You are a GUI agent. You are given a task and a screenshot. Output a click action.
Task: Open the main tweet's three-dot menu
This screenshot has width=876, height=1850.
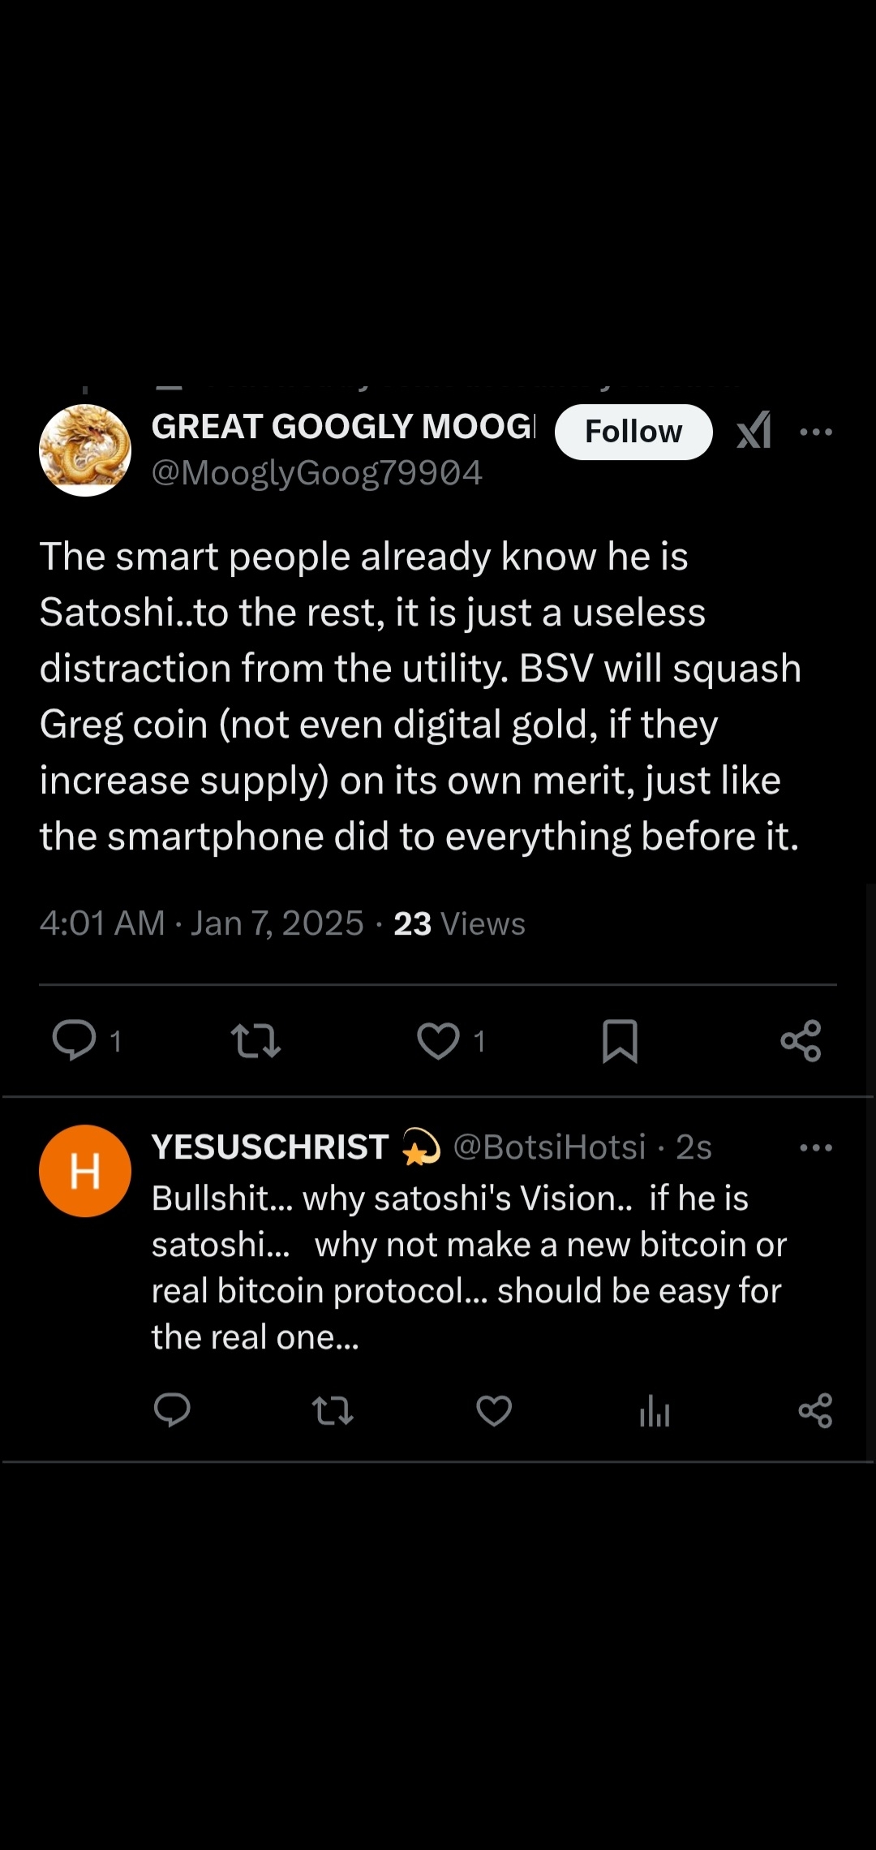pyautogui.click(x=816, y=432)
